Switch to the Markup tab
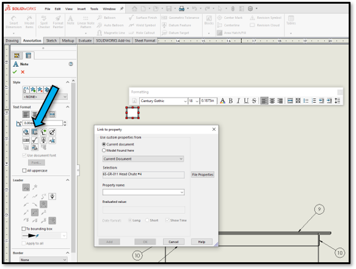 click(x=68, y=40)
